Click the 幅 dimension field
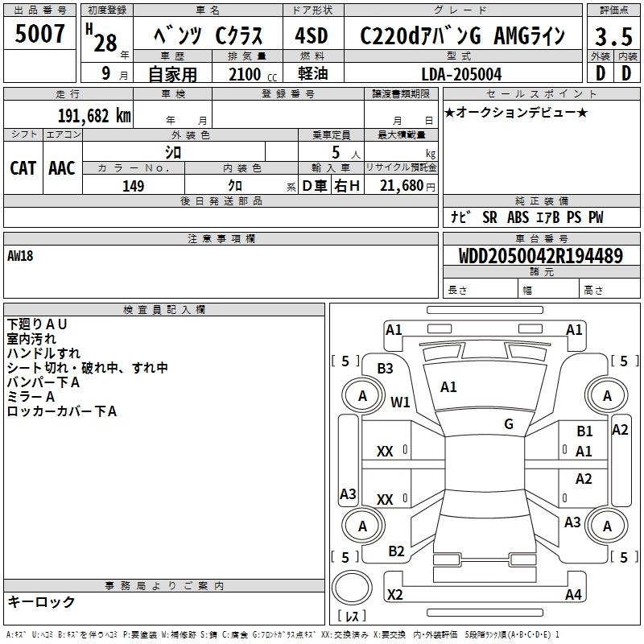The width and height of the screenshot is (644, 644). pos(549,290)
